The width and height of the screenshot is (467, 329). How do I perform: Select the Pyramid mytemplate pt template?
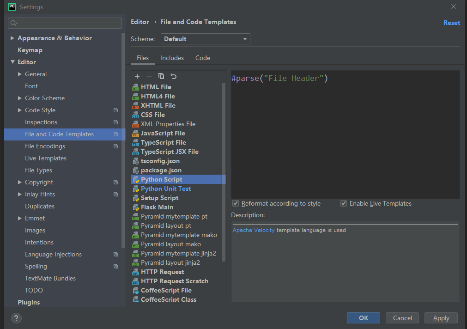coord(178,216)
